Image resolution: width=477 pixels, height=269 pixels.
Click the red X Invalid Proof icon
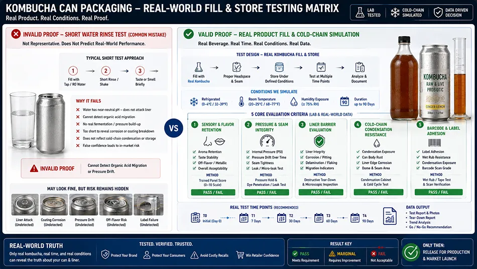16,34
